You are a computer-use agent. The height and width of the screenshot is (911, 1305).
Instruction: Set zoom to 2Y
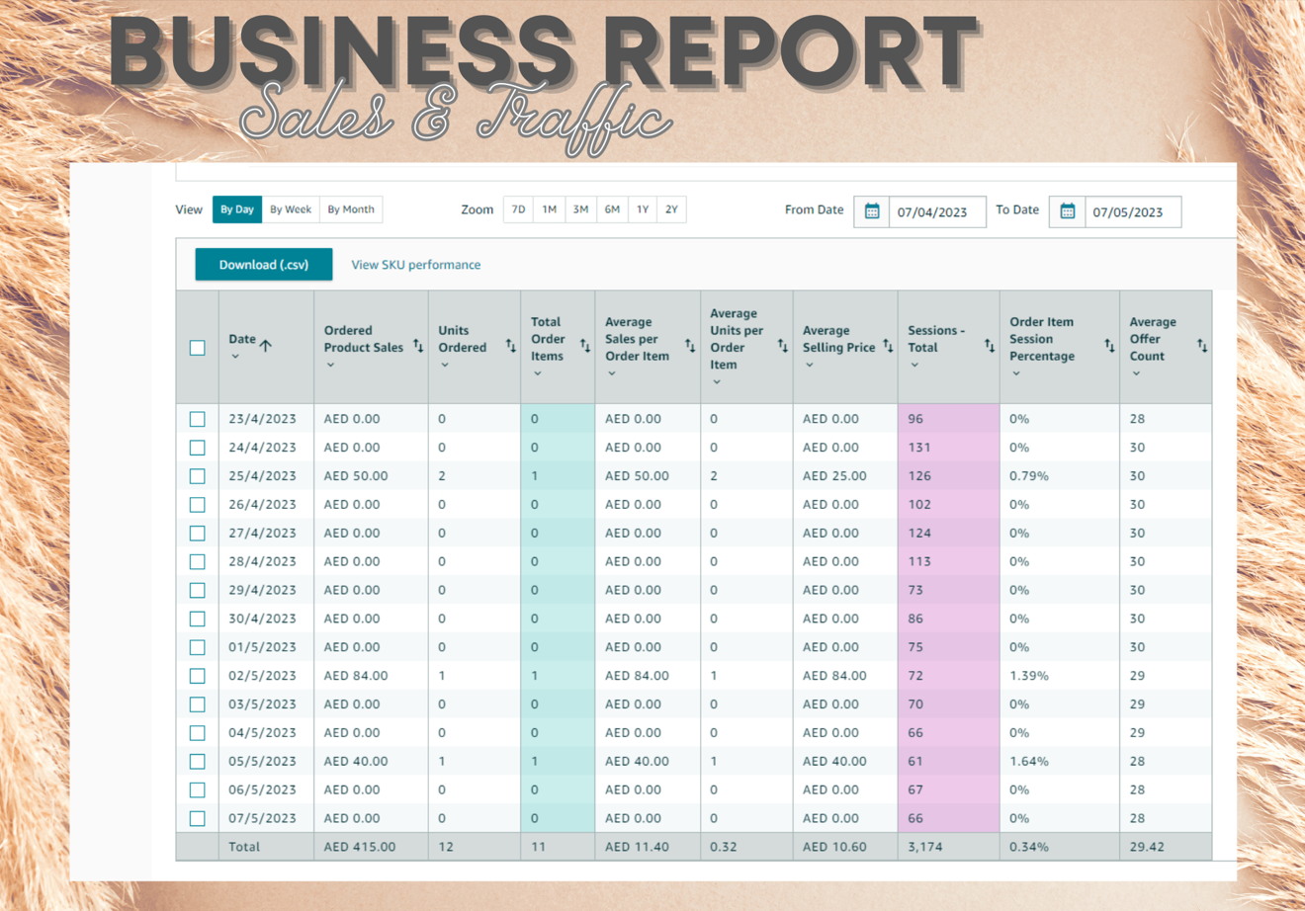click(671, 209)
